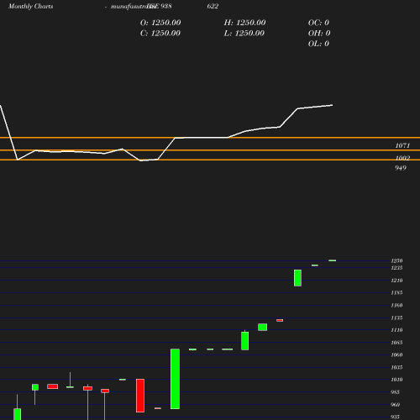This screenshot has height=420, width=420.
Task: Click the 1035 price axis label
Action: pyautogui.click(x=396, y=367)
